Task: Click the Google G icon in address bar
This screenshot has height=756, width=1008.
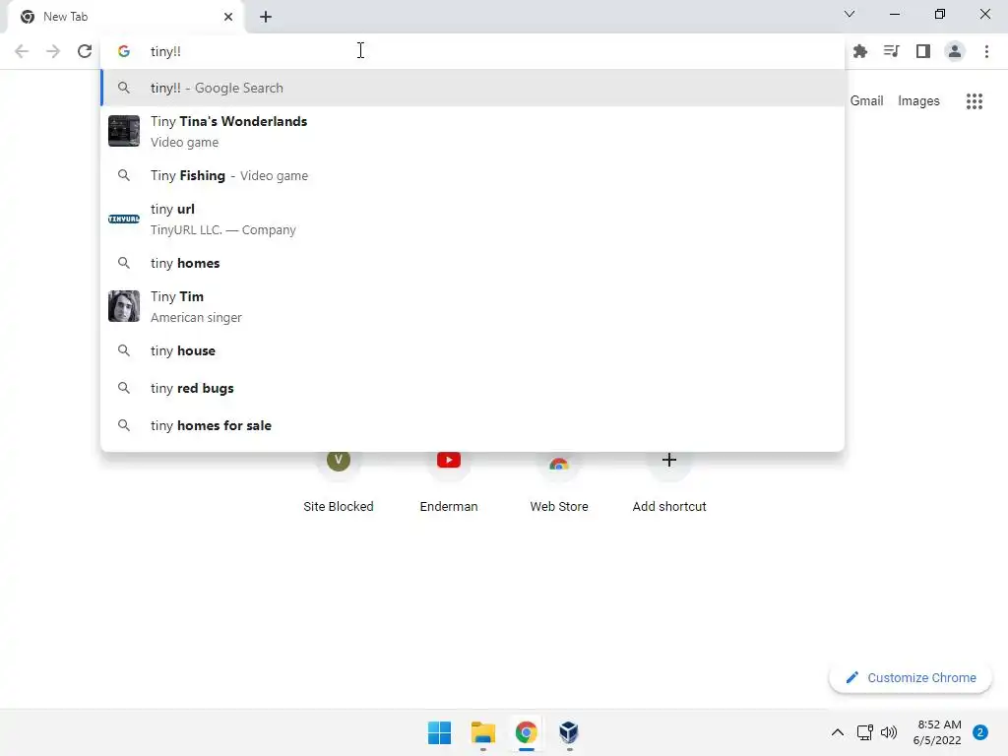Action: pyautogui.click(x=124, y=51)
